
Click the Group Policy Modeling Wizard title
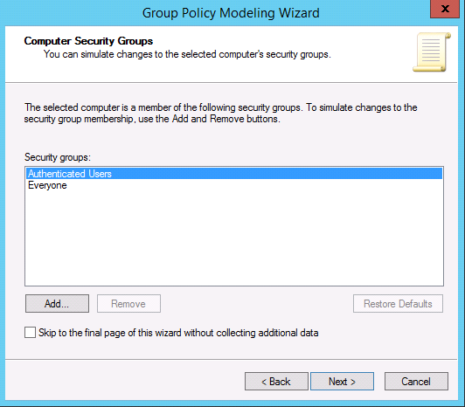[231, 13]
